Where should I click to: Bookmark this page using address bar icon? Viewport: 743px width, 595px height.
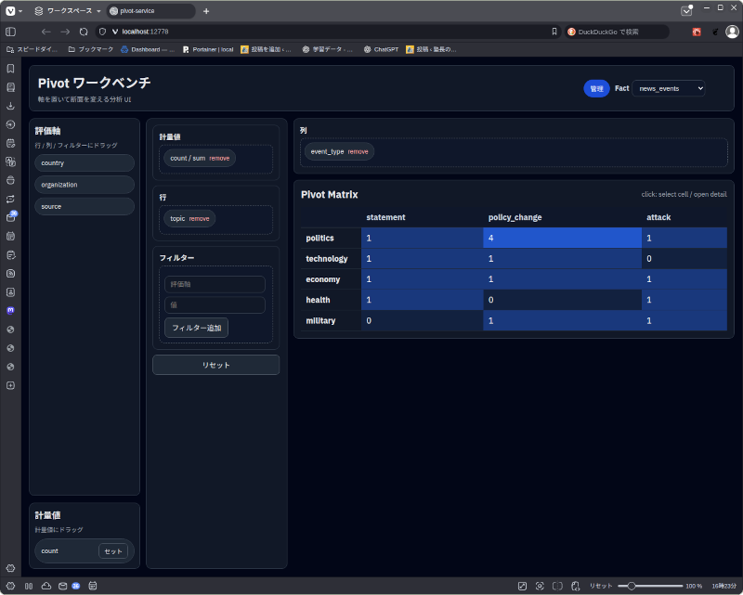554,32
